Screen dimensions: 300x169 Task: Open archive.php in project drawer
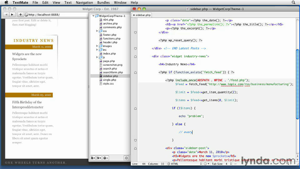point(110,23)
